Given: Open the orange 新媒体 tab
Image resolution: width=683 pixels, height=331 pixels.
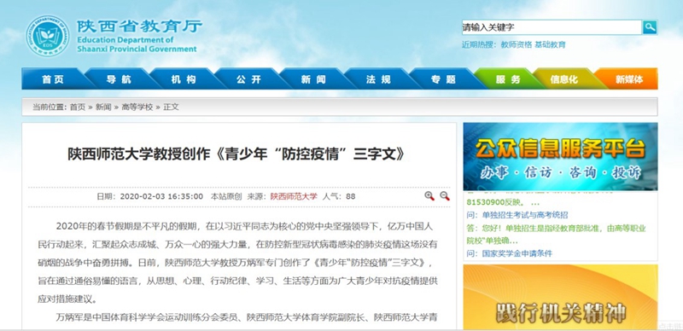Looking at the screenshot, I should tap(629, 79).
